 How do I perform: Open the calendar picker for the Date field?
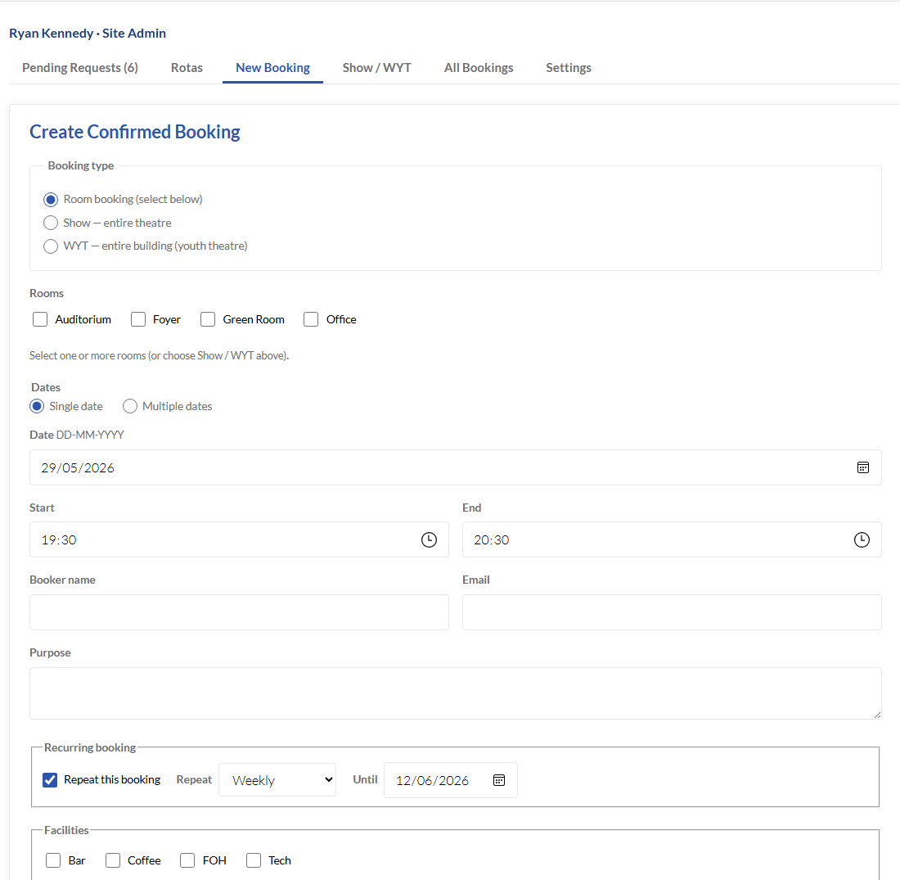[x=862, y=467]
